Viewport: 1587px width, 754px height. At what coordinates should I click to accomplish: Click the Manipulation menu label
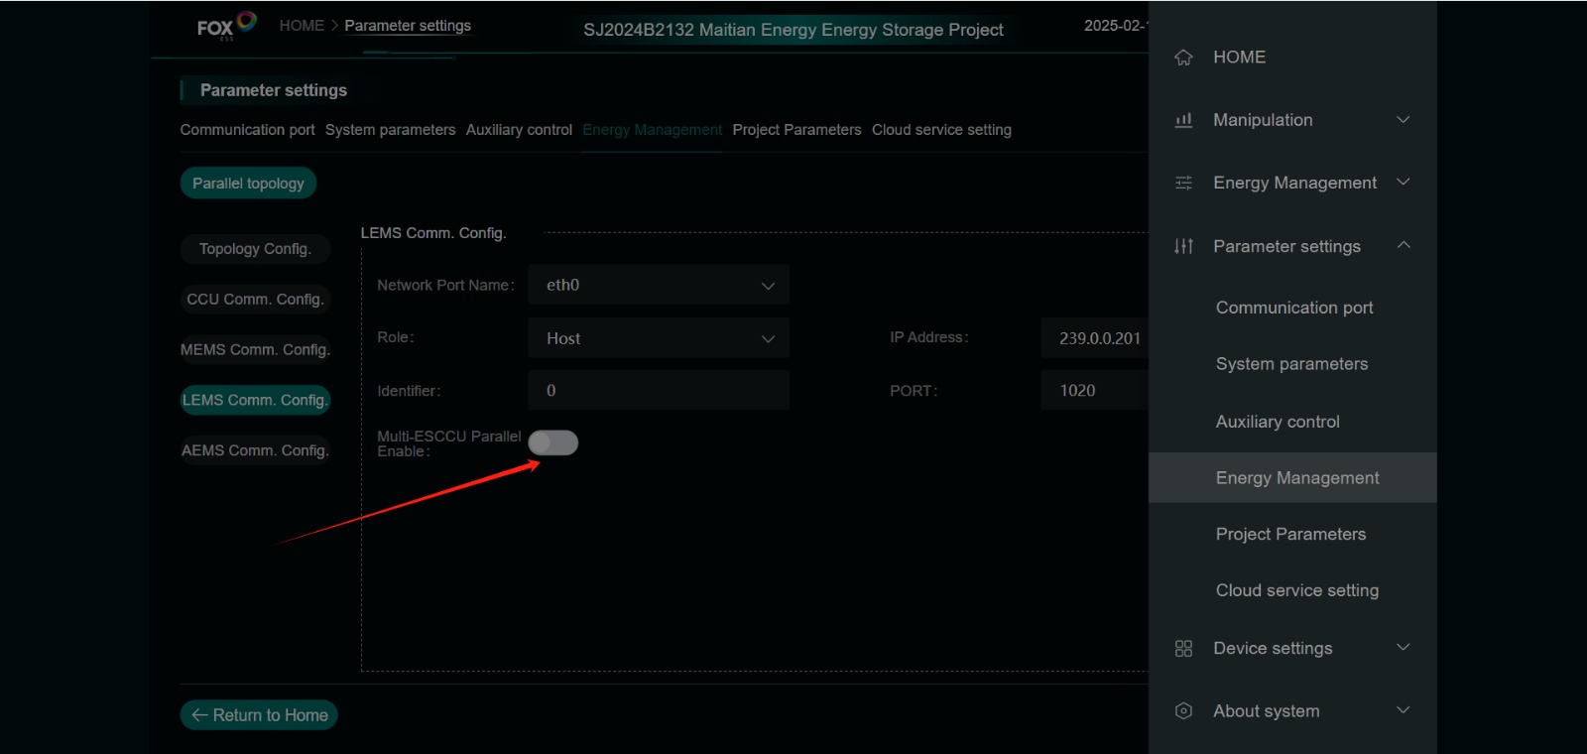click(x=1263, y=120)
